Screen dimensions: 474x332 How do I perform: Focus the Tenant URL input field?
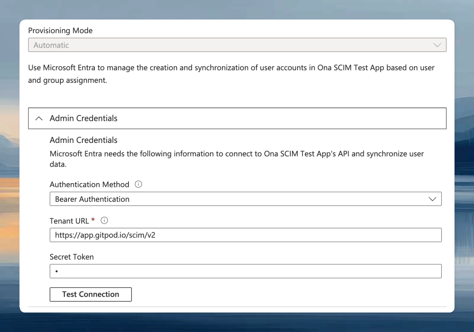pyautogui.click(x=245, y=235)
